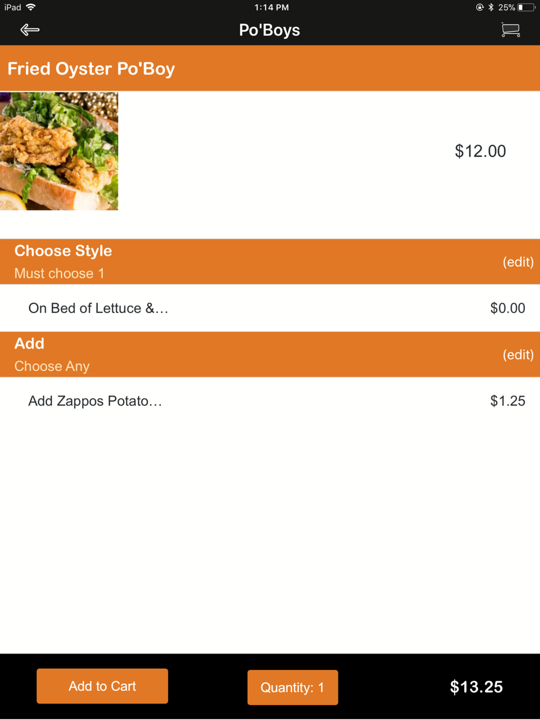Edit the Add extras selection
Image resolution: width=540 pixels, height=720 pixels.
click(x=518, y=355)
